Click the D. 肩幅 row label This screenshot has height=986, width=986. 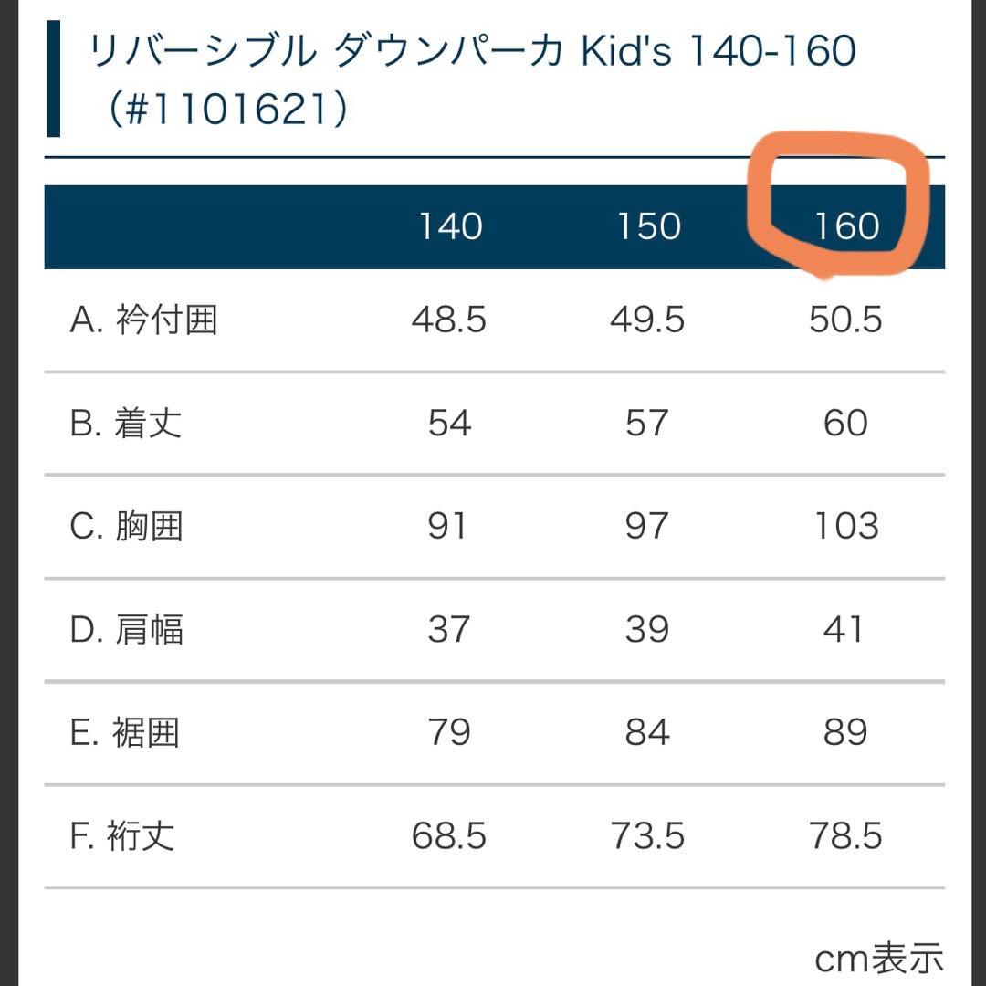click(x=127, y=630)
